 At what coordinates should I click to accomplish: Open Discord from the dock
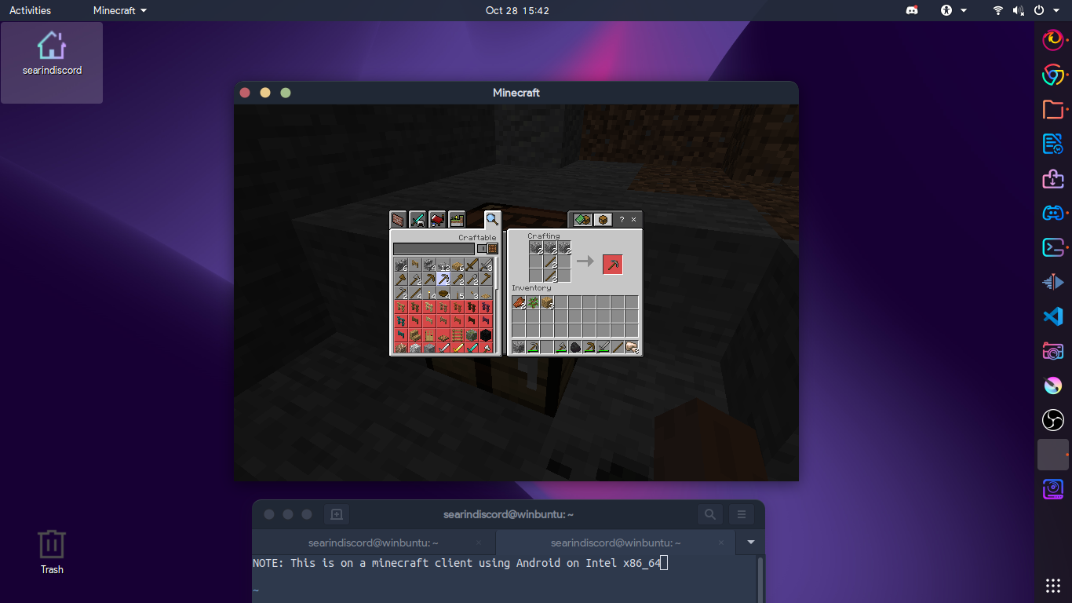click(1053, 213)
